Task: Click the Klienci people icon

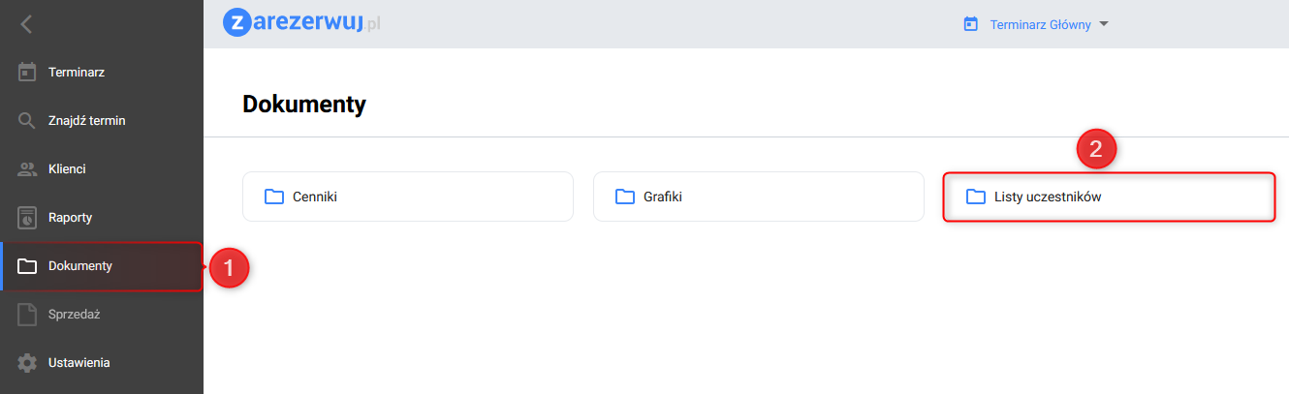Action: pyautogui.click(x=27, y=169)
